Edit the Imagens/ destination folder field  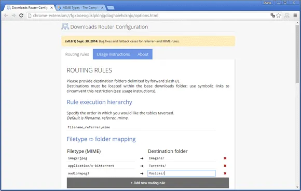coord(182,158)
